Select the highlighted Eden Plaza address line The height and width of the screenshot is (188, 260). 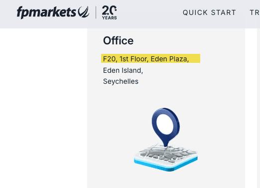pos(150,58)
